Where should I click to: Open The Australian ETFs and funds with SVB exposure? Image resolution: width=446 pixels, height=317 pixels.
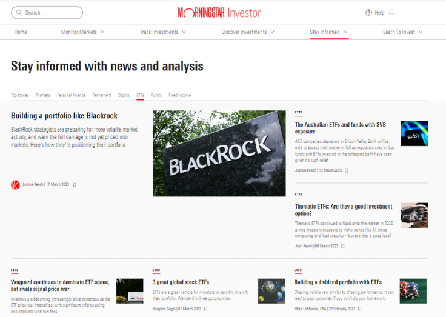point(341,128)
